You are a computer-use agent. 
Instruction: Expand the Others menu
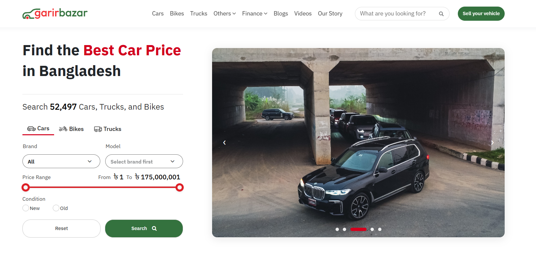pyautogui.click(x=225, y=13)
